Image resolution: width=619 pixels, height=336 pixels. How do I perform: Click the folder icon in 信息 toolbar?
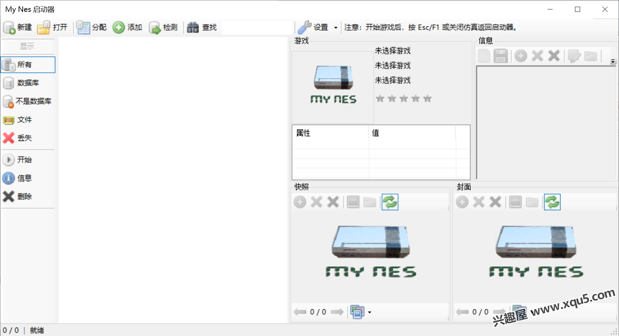pos(591,56)
